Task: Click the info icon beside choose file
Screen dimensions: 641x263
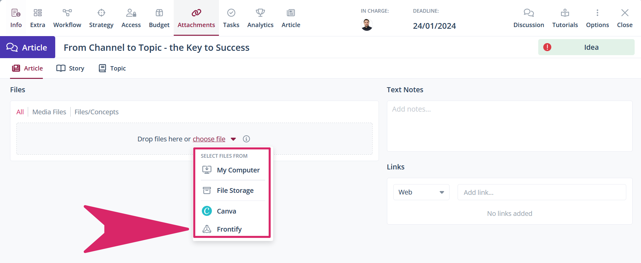Action: 246,139
